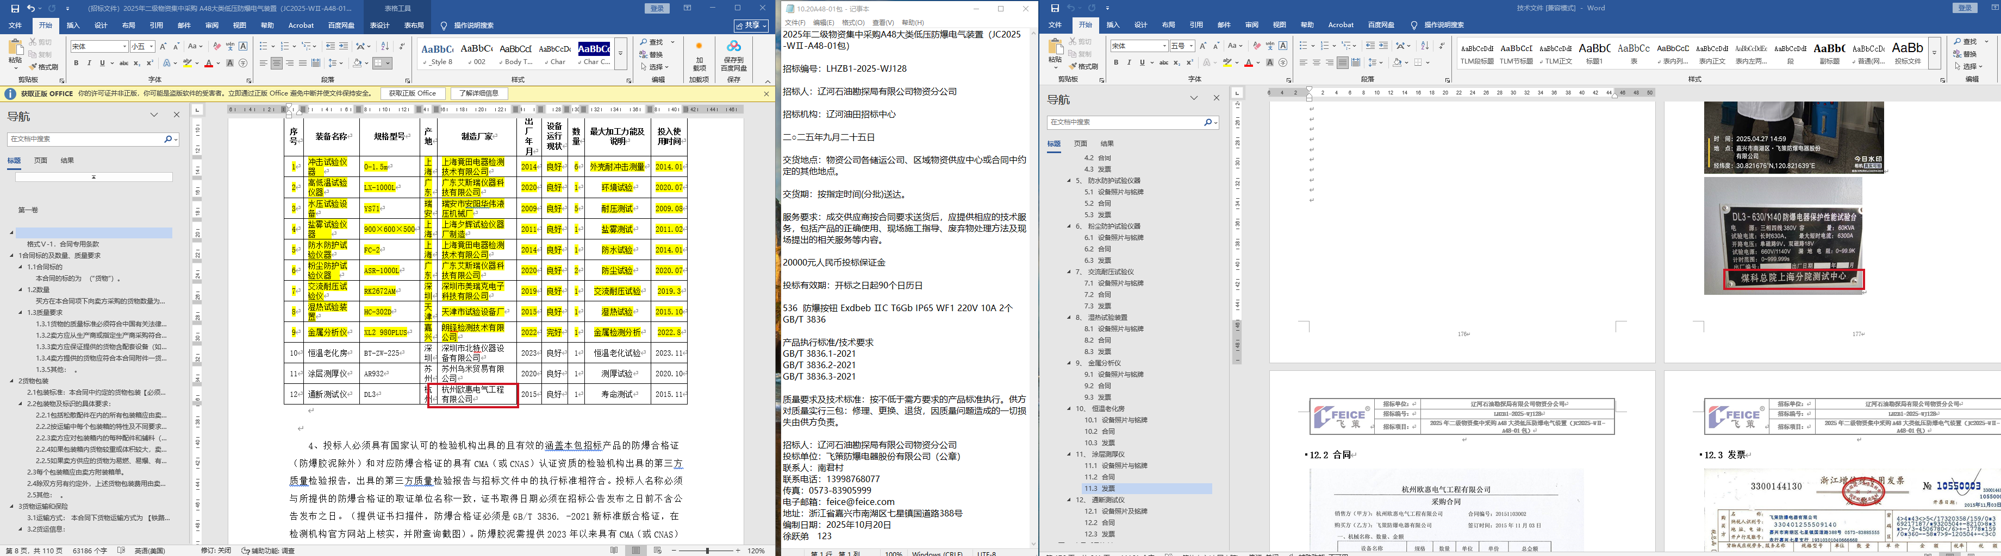Click the navigation search field in 招标文件 window
Image resolution: width=2001 pixels, height=556 pixels.
85,139
